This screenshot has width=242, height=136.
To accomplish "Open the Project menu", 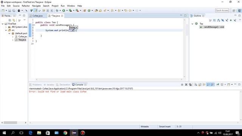I will 55,6.
